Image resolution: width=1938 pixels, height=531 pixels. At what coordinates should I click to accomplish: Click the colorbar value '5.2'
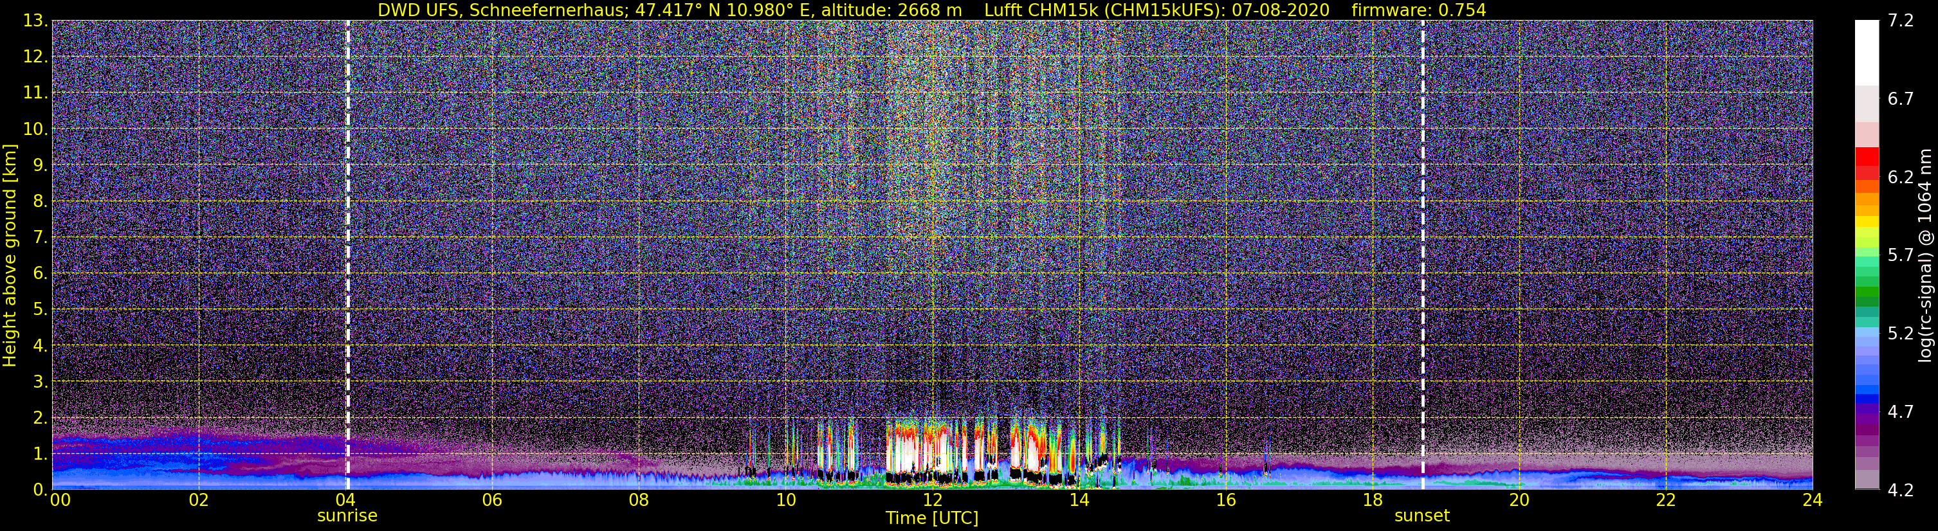1901,334
